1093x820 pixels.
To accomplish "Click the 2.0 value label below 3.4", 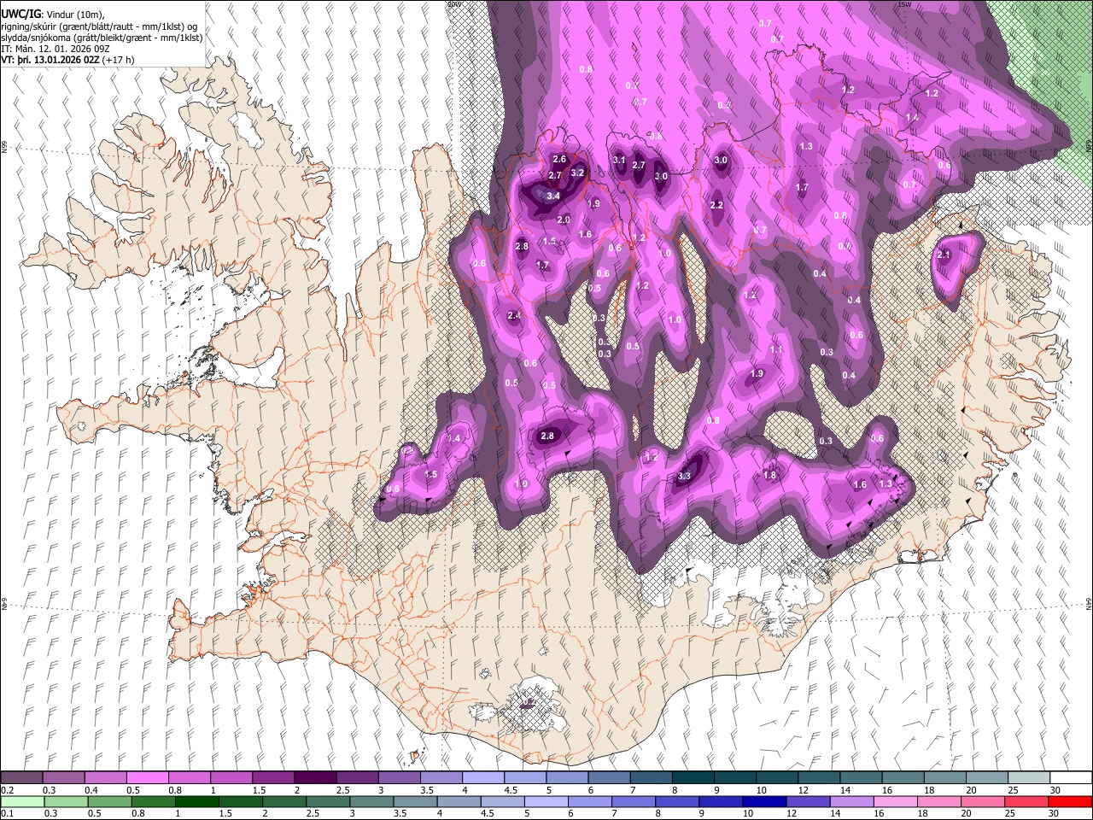I will pos(564,220).
